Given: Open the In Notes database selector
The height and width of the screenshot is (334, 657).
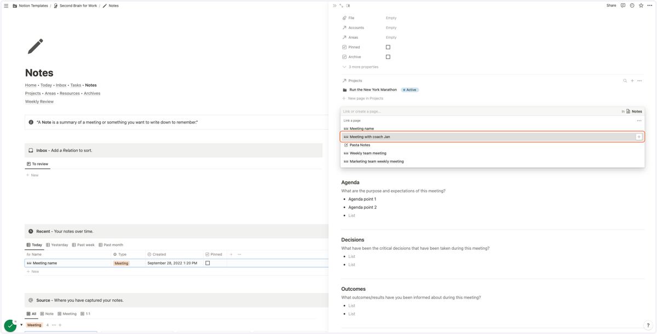Looking at the screenshot, I should coord(632,112).
